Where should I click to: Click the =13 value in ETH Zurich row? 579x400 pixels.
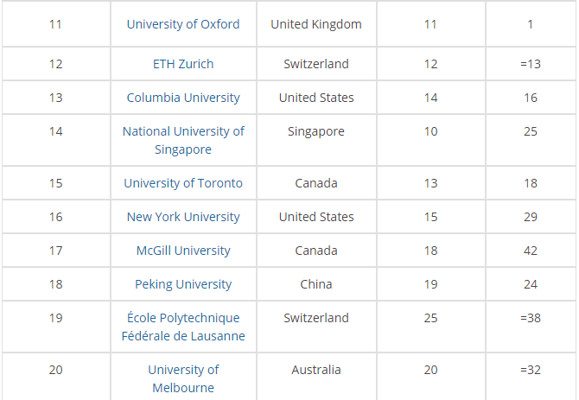(531, 64)
